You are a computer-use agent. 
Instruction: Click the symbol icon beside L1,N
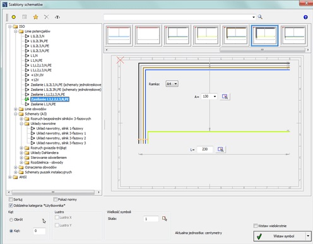[x=27, y=55]
